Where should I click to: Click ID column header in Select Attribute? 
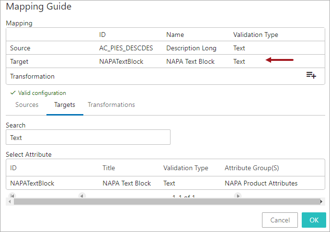[13, 168]
